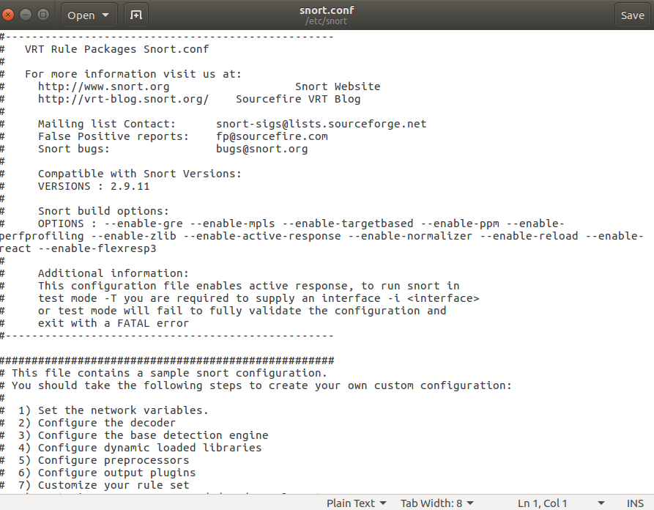
Task: Click the http://vrt-blog.snort.org/ URL text
Action: pos(123,99)
